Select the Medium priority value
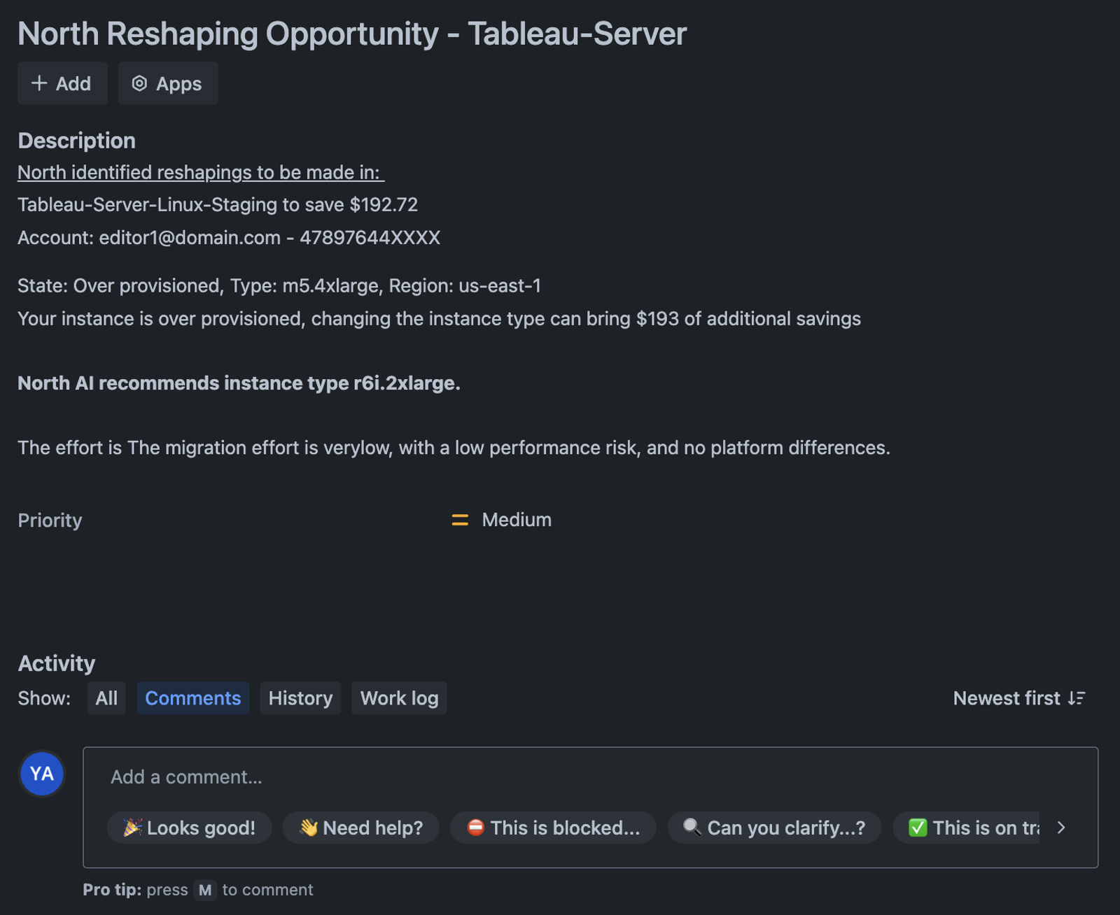 [x=517, y=520]
